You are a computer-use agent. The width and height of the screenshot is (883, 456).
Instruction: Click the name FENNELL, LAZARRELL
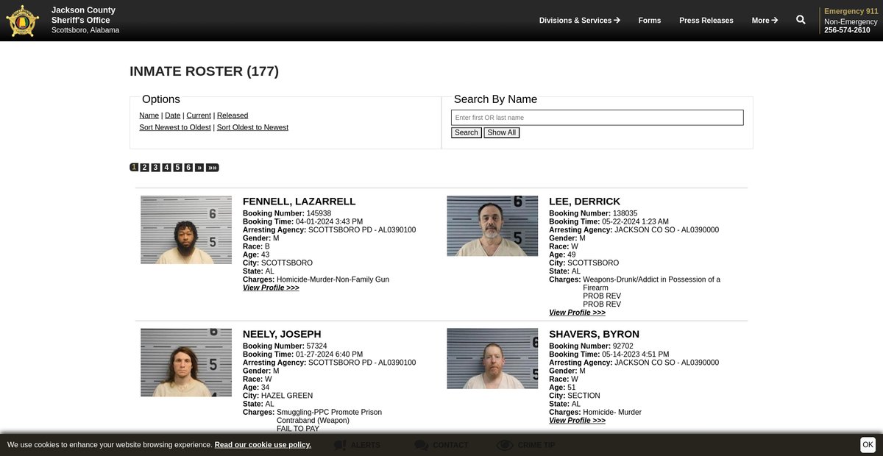[299, 202]
